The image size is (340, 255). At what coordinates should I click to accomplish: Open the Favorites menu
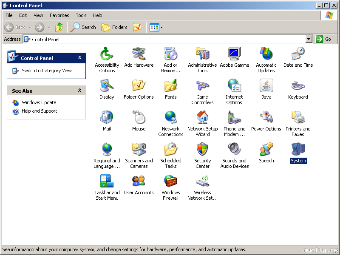59,15
